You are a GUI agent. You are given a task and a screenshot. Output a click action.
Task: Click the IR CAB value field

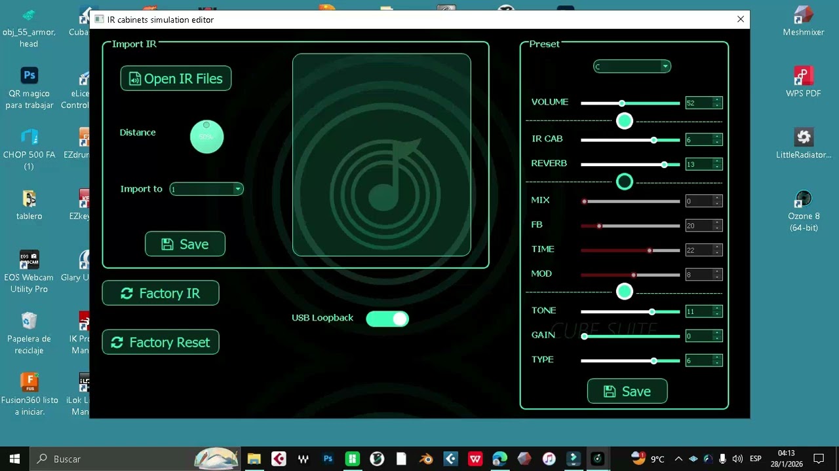[704, 139]
